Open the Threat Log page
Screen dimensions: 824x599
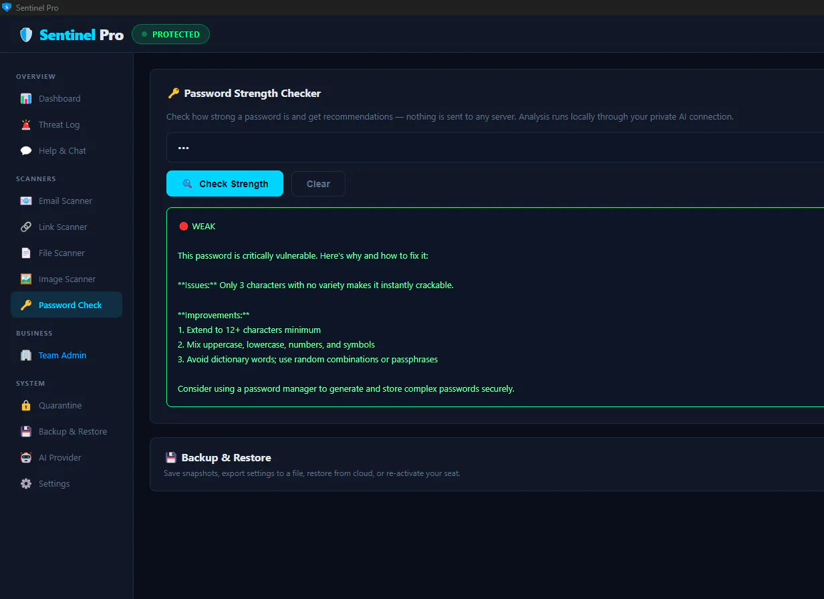tap(67, 125)
